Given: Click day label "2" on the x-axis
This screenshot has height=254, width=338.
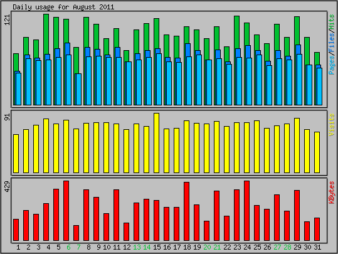Looking at the screenshot, I should tap(28, 247).
